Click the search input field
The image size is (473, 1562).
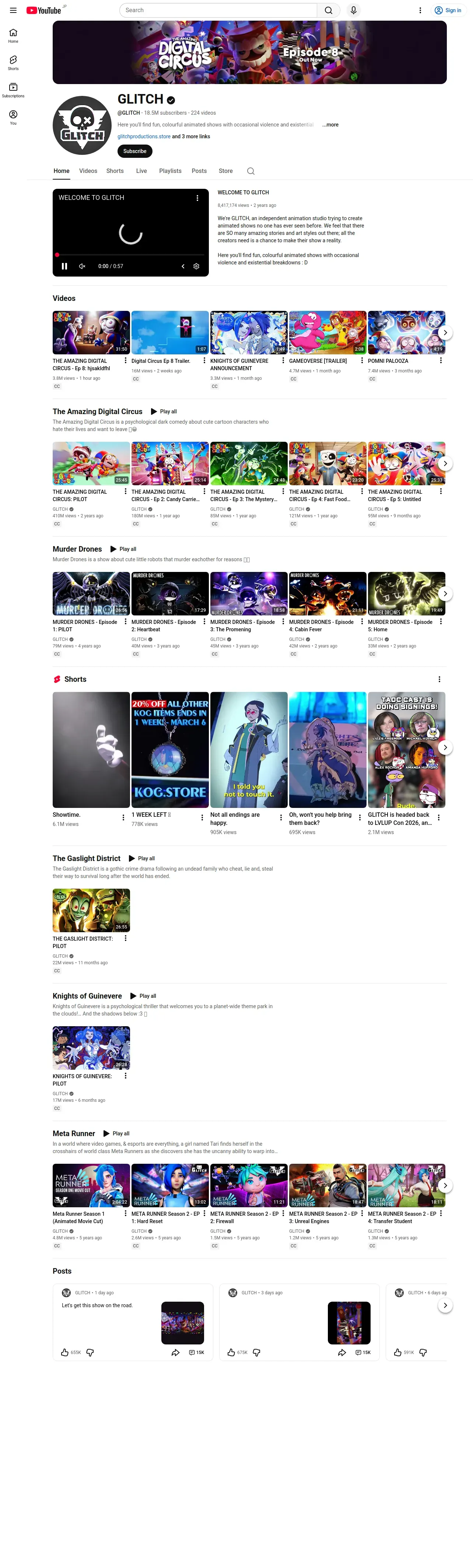pyautogui.click(x=218, y=10)
